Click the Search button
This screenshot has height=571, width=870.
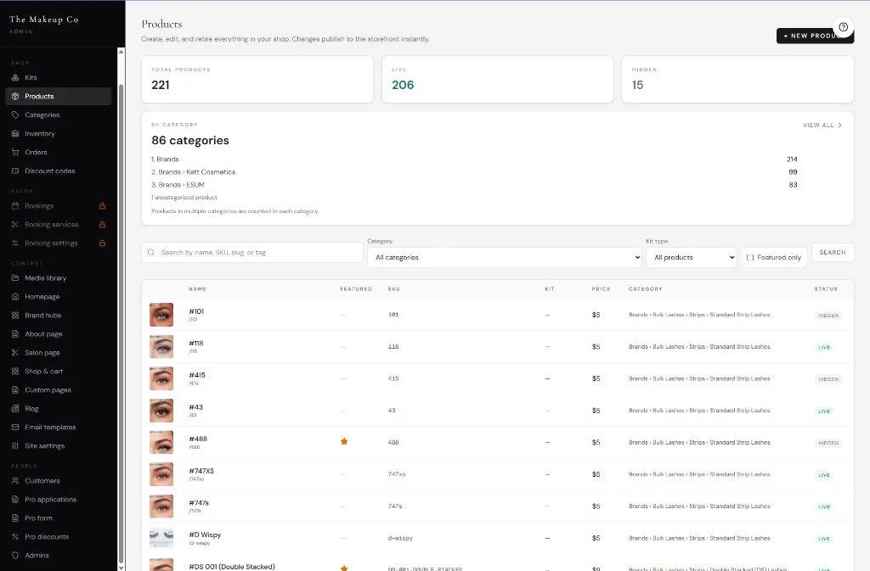833,253
